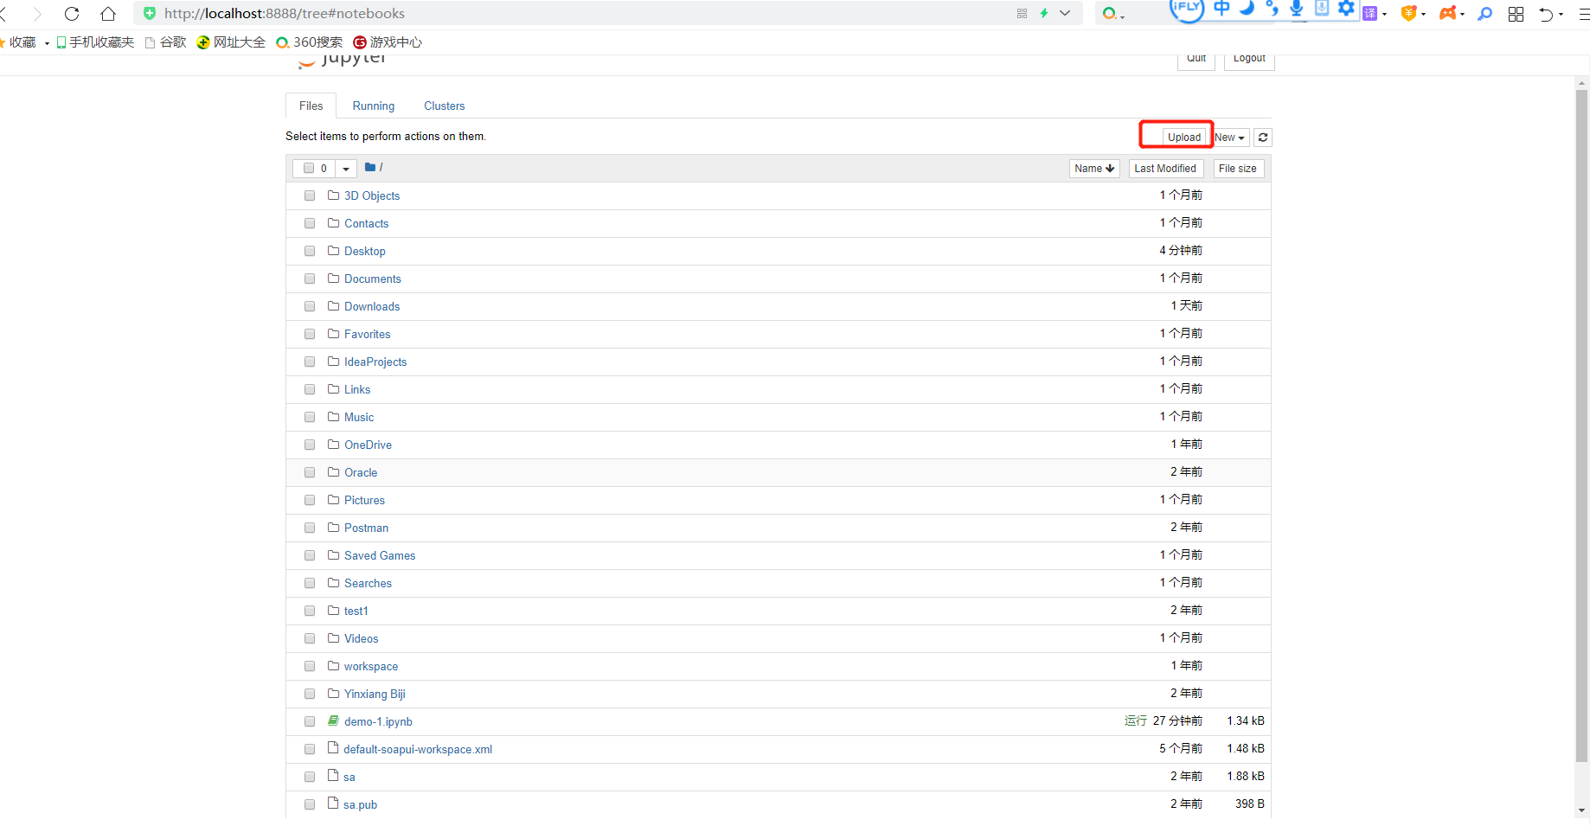Switch to the Running tab

pos(373,106)
